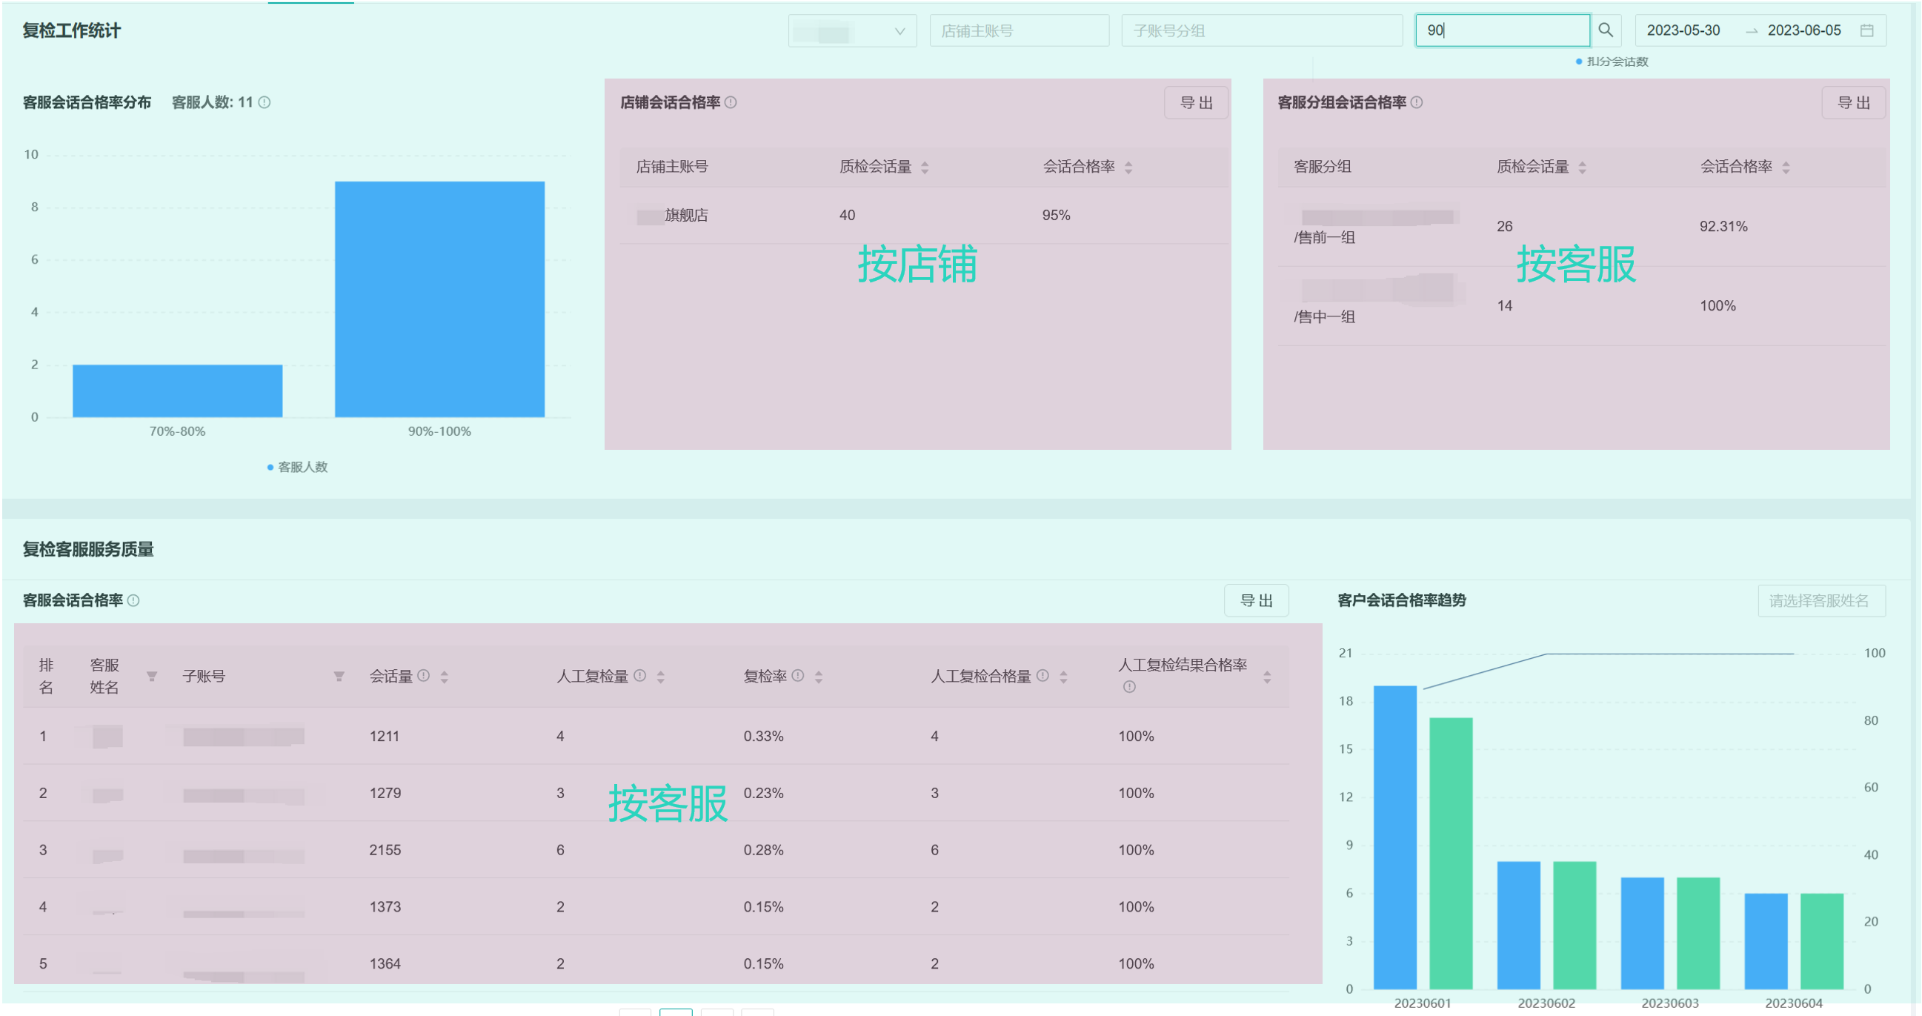Viewport: 1922px width, 1016px height.
Task: Click the 70%-80% distribution bar
Action: pos(178,391)
